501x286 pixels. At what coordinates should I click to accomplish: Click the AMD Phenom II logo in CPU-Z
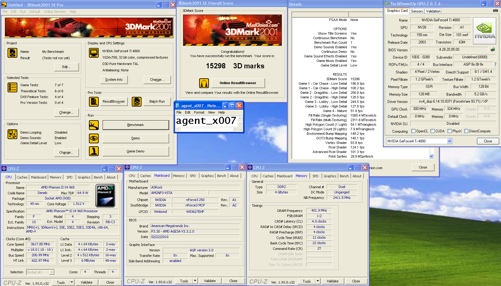click(x=105, y=196)
